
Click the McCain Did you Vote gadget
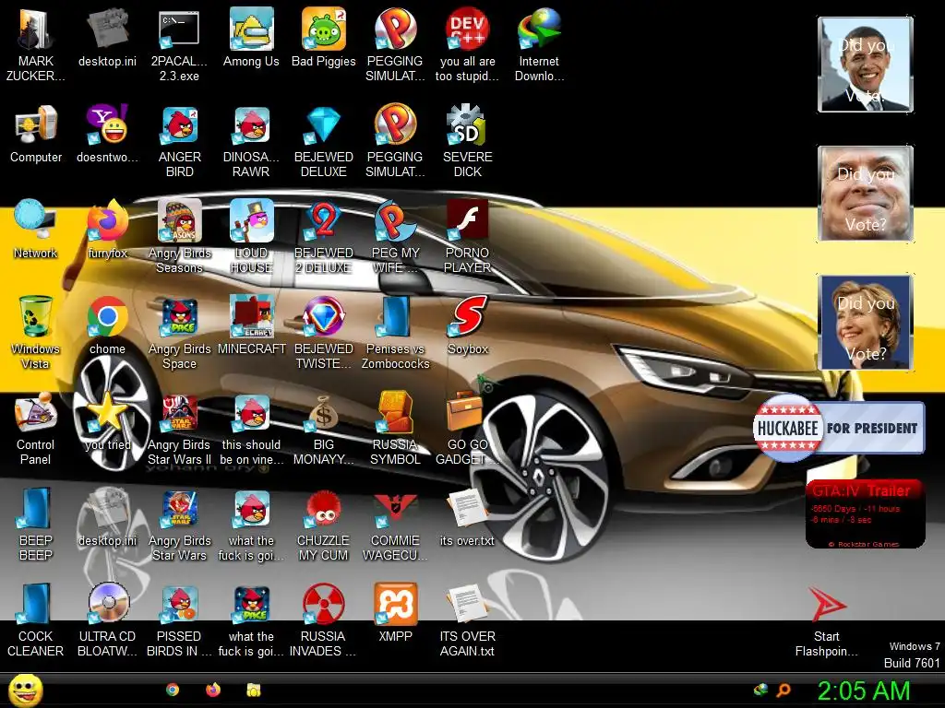pyautogui.click(x=866, y=194)
